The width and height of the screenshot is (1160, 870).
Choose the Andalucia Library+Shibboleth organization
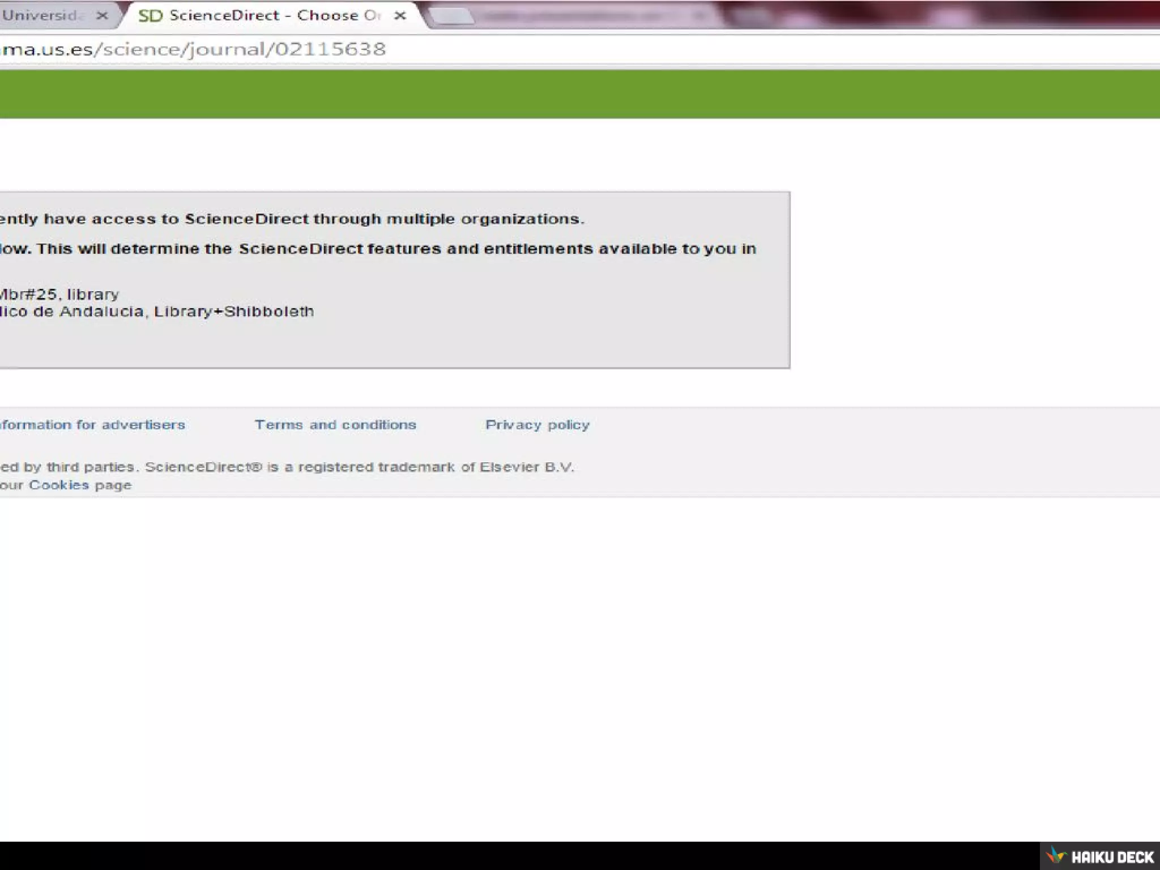pos(157,312)
